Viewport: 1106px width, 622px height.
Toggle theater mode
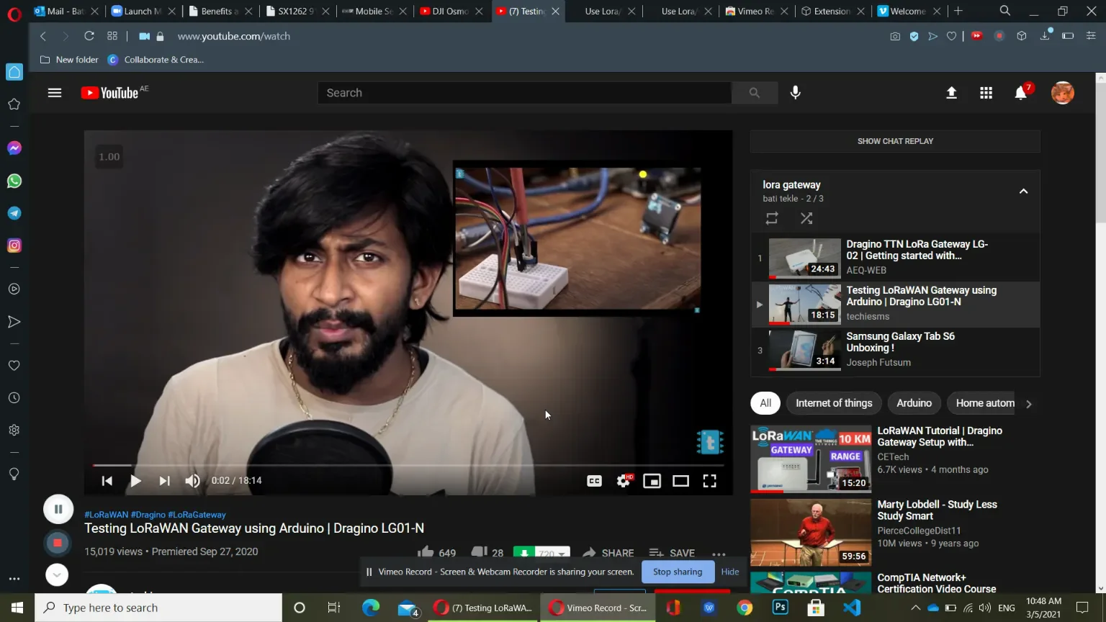tap(681, 481)
